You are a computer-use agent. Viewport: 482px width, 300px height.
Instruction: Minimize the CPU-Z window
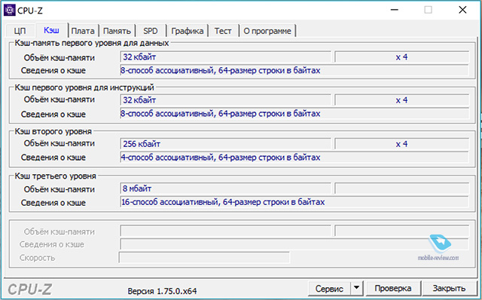395,10
